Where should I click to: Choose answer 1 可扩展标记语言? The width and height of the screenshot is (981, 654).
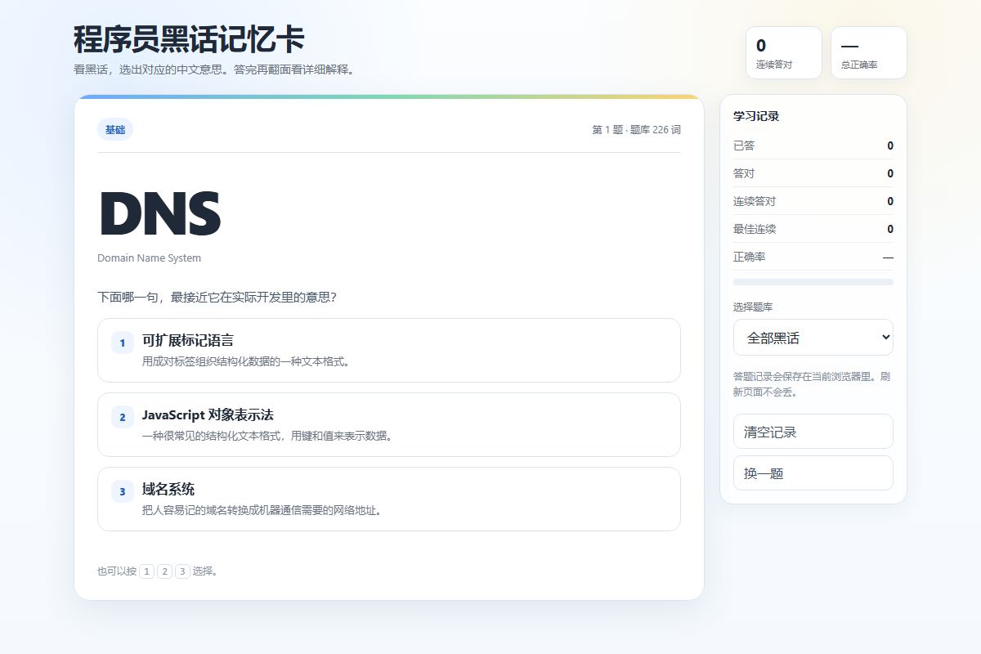tap(389, 350)
